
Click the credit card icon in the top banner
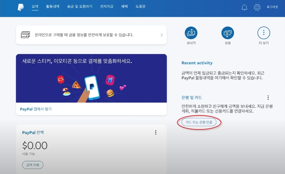[25, 35]
